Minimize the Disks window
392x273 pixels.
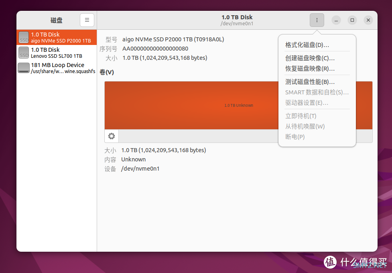336,20
